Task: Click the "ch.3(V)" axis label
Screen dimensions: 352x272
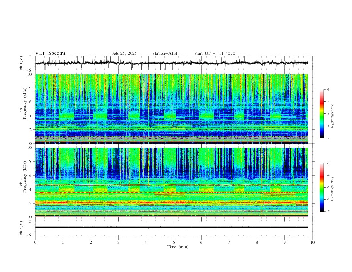Action: tap(21, 228)
